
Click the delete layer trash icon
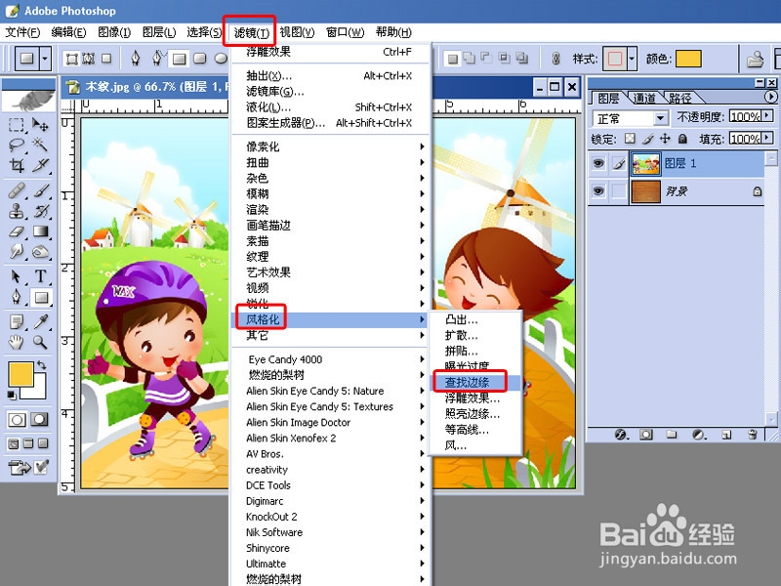[753, 435]
